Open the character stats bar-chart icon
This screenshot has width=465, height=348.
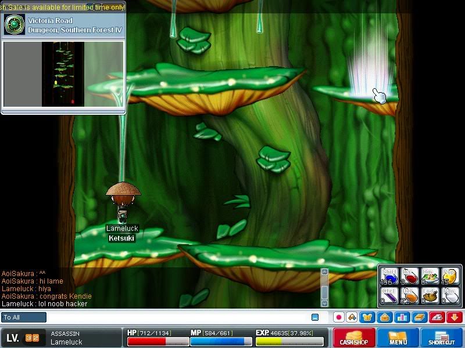pyautogui.click(x=402, y=317)
